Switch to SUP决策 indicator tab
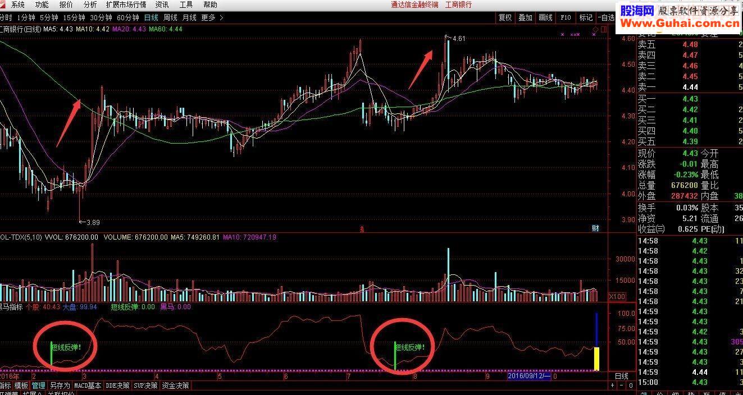 tap(145, 385)
